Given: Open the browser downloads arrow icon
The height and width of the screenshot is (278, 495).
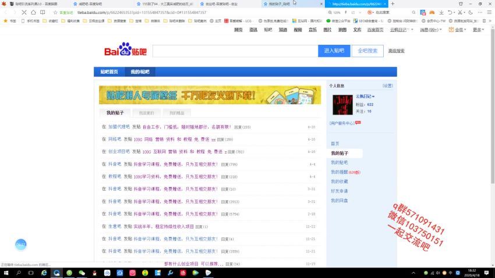Looking at the screenshot, I should 441,12.
